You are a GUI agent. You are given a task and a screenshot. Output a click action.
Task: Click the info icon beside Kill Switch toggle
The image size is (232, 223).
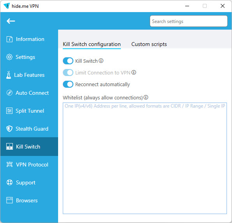point(101,61)
